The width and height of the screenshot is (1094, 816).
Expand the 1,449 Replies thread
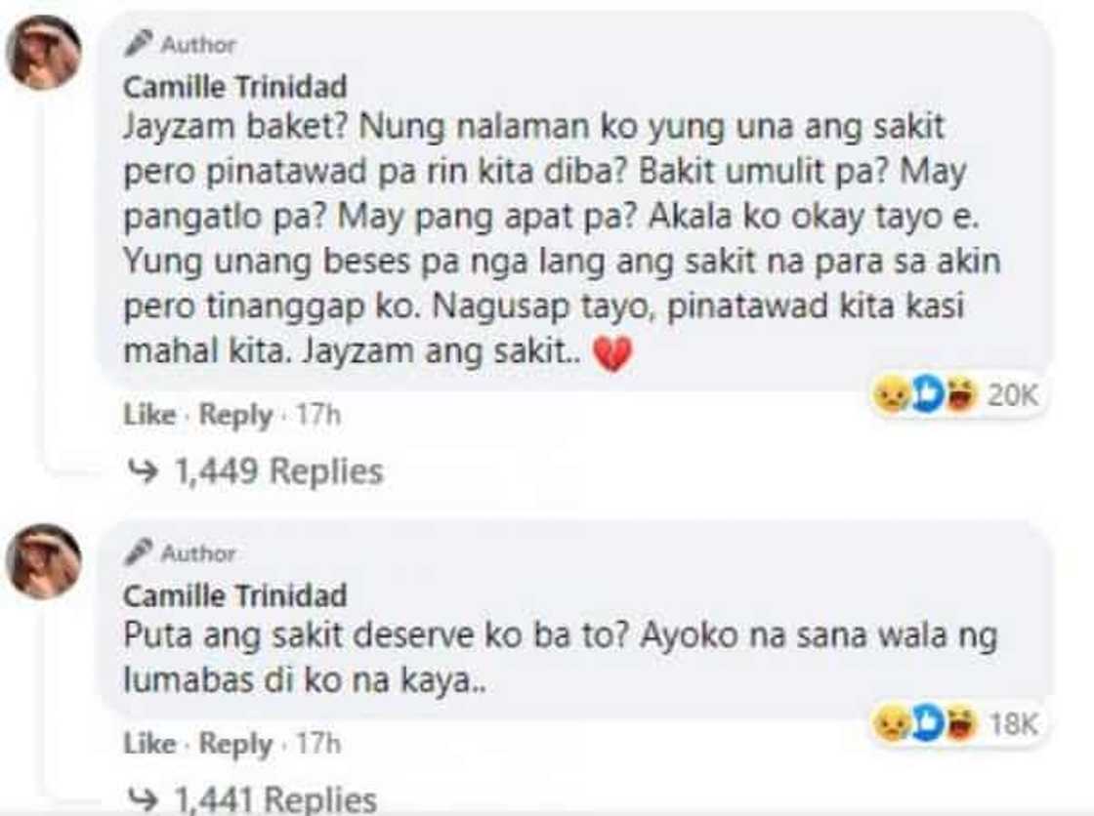coord(277,472)
